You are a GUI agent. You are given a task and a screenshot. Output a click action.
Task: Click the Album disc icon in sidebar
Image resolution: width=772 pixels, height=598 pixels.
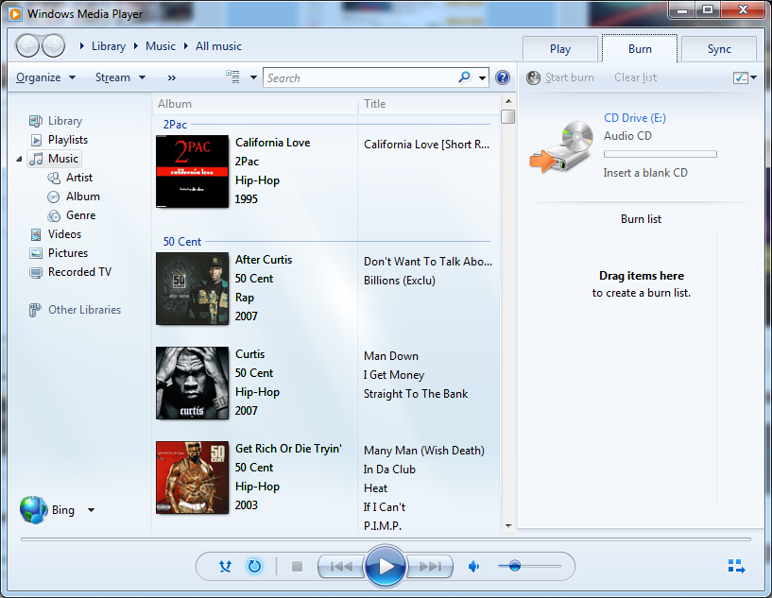[x=53, y=196]
